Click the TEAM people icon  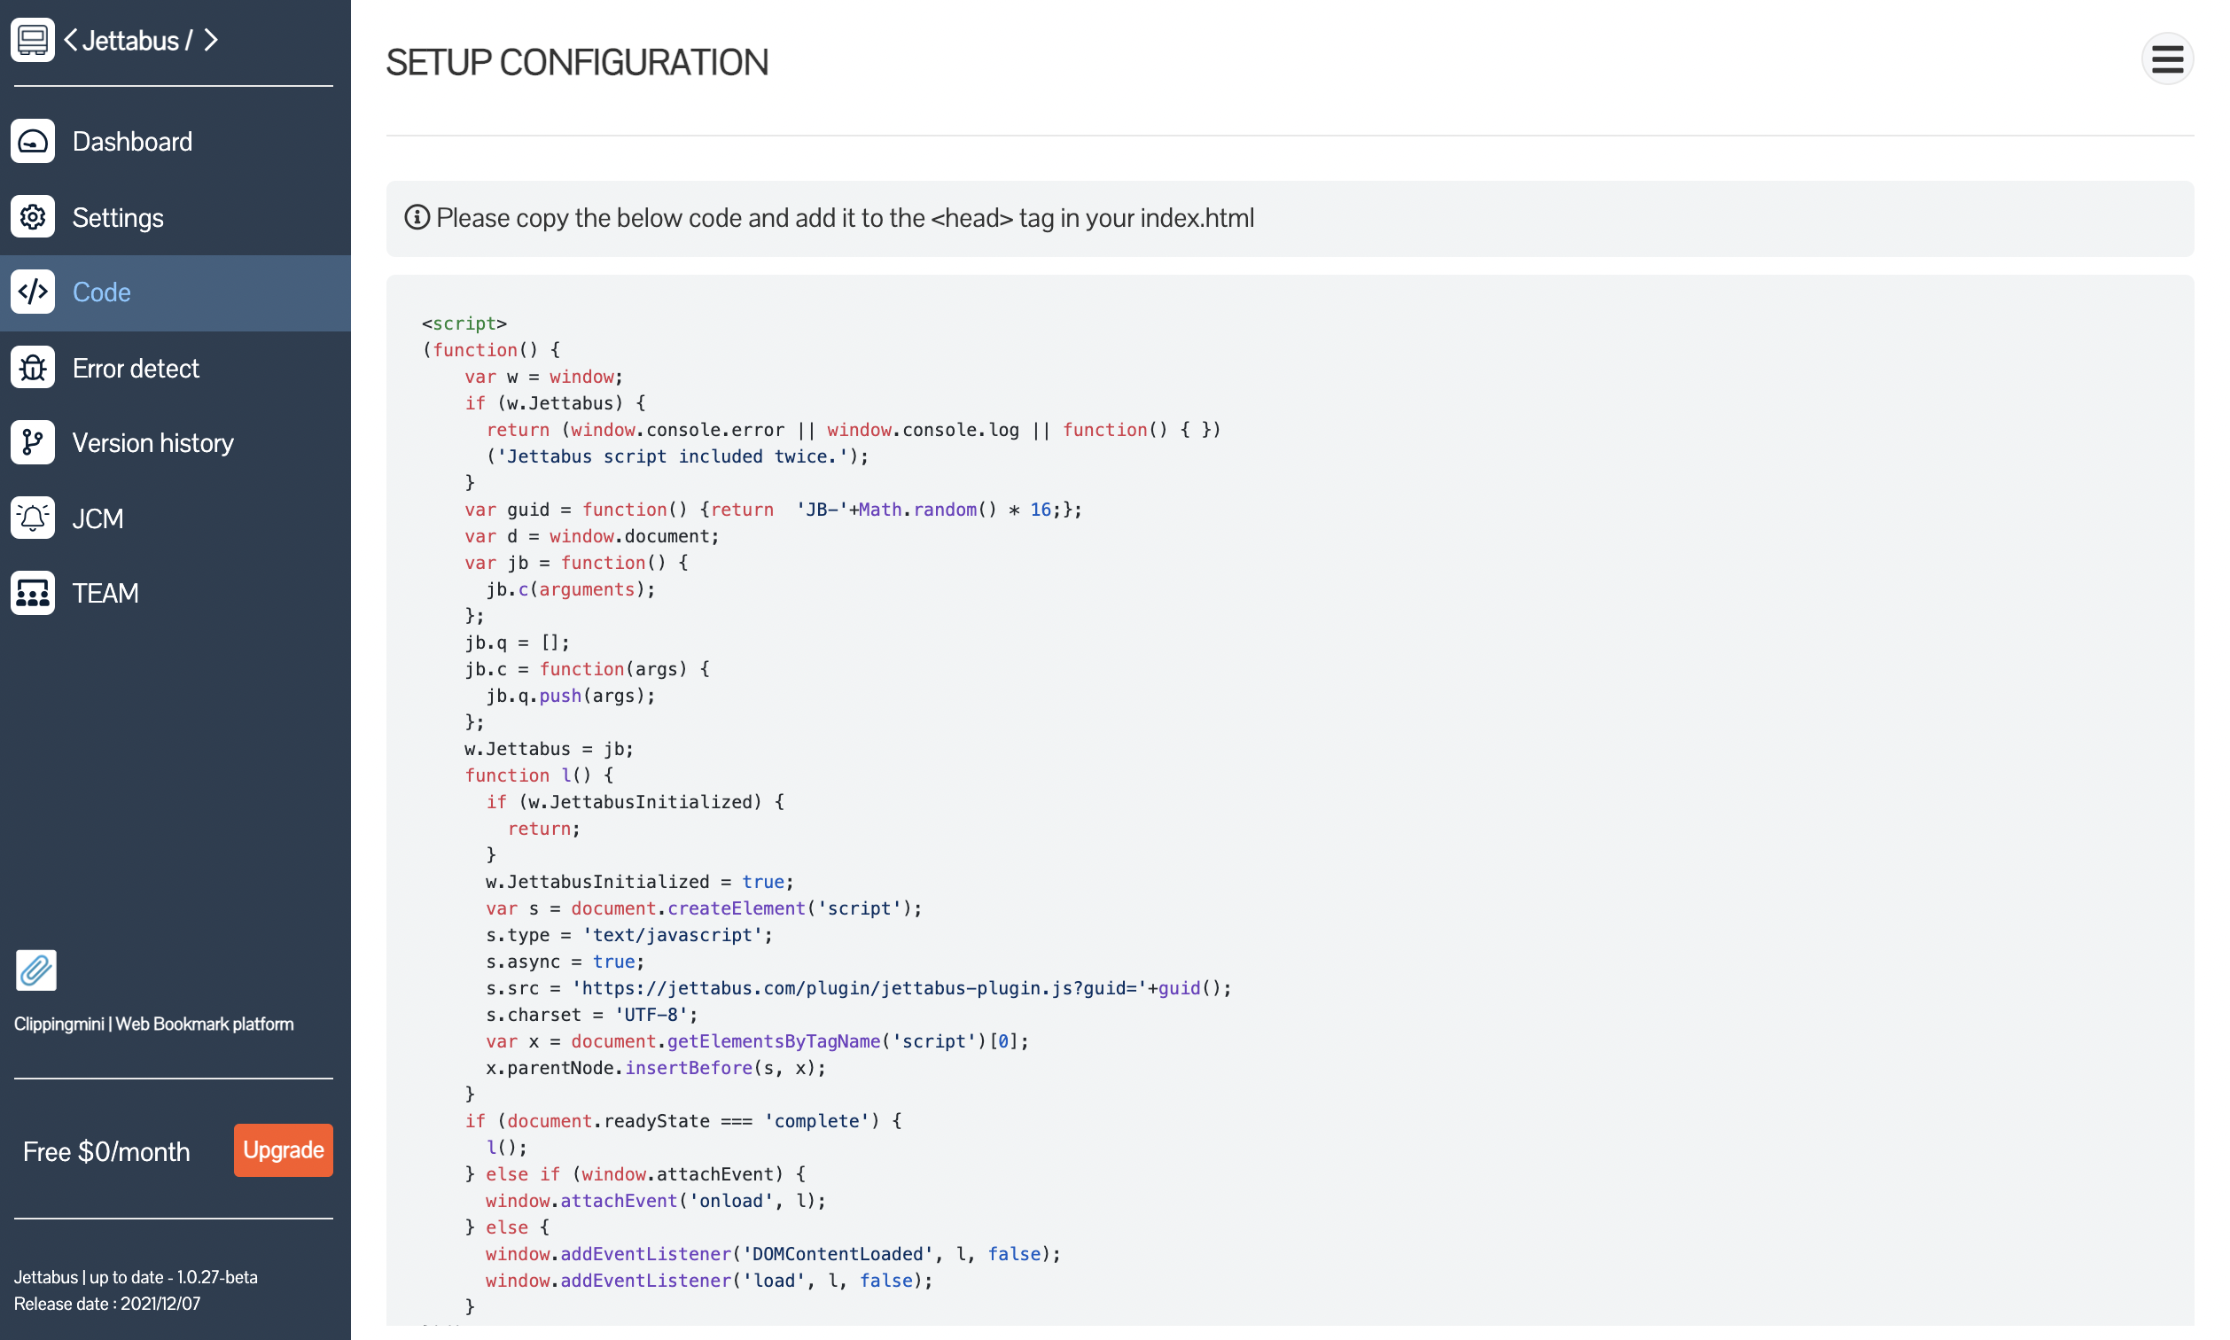pos(33,593)
